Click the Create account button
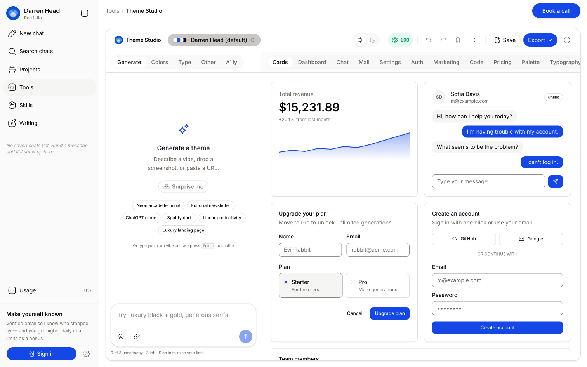The image size is (587, 367). coord(497,327)
